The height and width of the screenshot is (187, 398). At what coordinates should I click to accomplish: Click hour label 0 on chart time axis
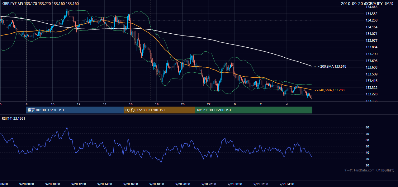click(235, 104)
